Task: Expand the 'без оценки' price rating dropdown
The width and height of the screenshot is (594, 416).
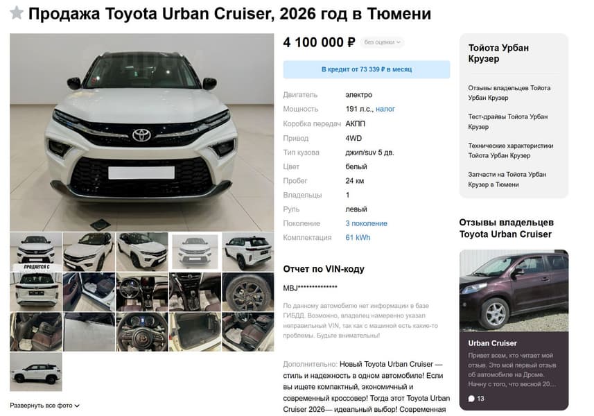Action: (x=382, y=42)
